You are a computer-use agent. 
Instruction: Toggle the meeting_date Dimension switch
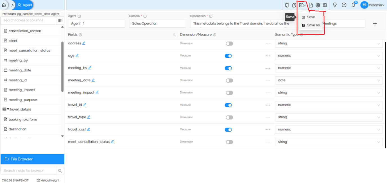(x=229, y=81)
